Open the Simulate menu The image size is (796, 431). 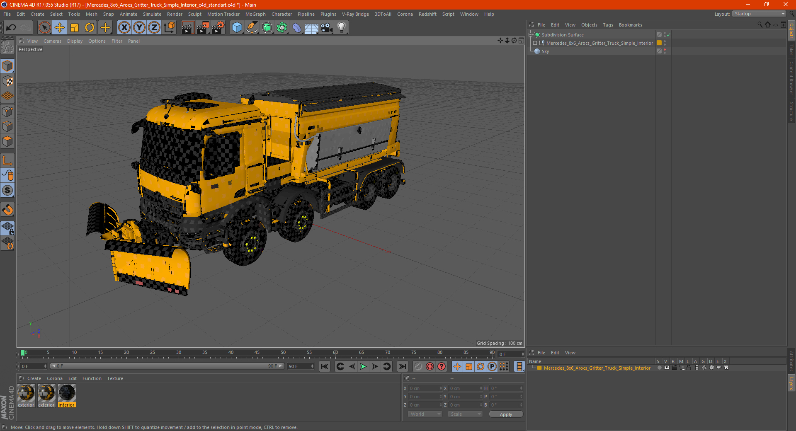152,14
